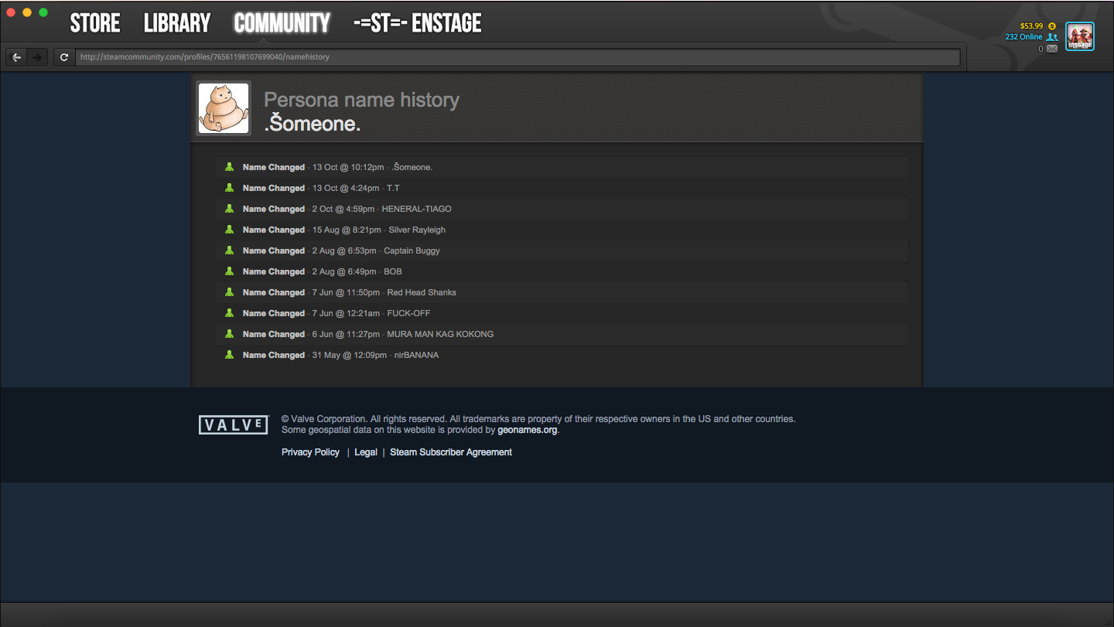Open the Legal link in footer
The height and width of the screenshot is (627, 1114).
coord(366,452)
